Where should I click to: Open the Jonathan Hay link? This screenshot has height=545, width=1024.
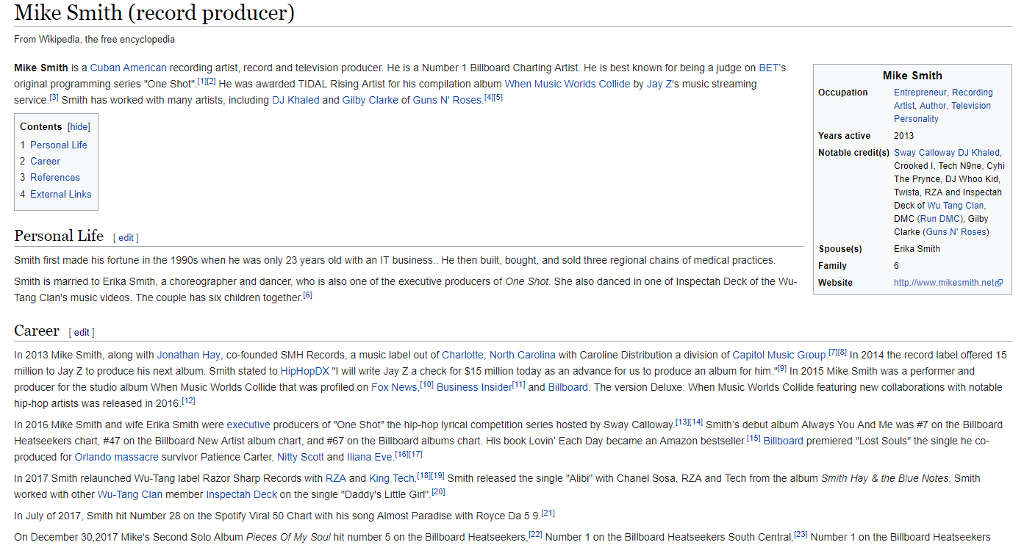pos(188,355)
